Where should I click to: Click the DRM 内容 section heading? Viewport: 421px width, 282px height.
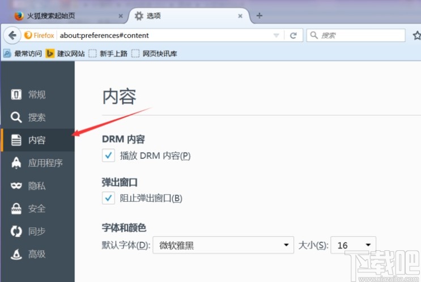[x=124, y=139]
